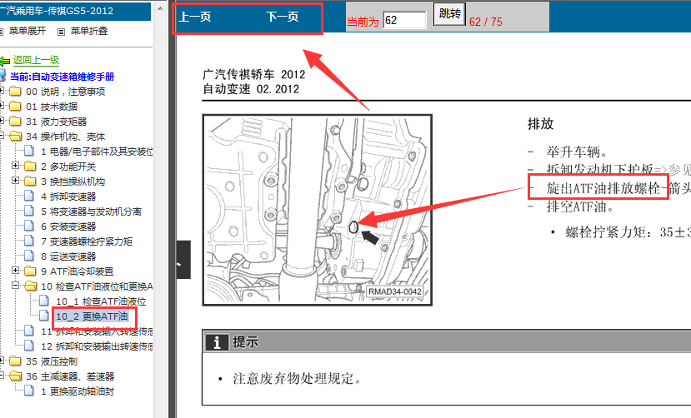This screenshot has height=418, width=691.
Task: Select 10_2 更换ATF油 page
Action: tap(92, 316)
